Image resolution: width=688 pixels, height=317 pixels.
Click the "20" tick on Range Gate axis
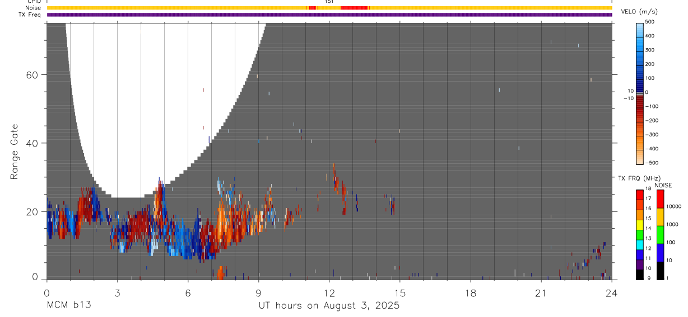32,211
